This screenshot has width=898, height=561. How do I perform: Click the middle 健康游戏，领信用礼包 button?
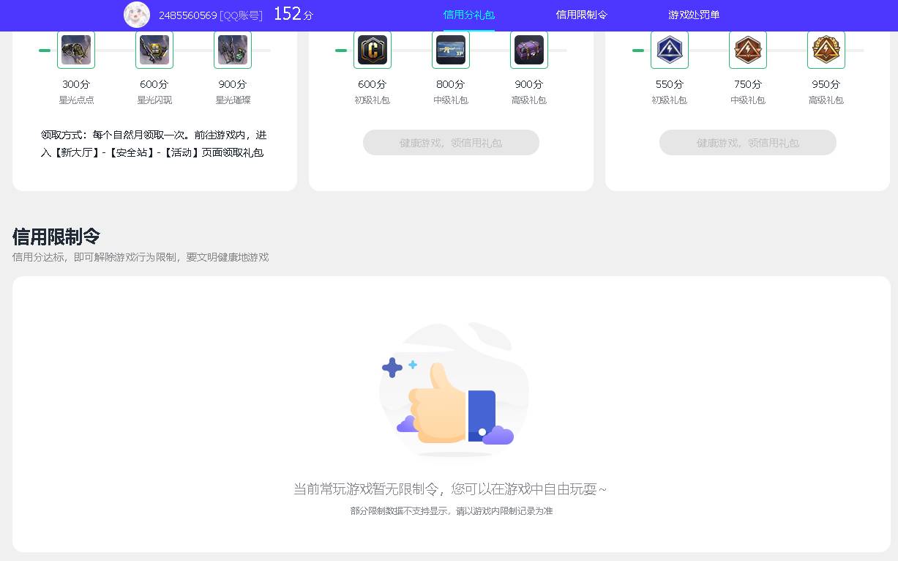tap(451, 143)
